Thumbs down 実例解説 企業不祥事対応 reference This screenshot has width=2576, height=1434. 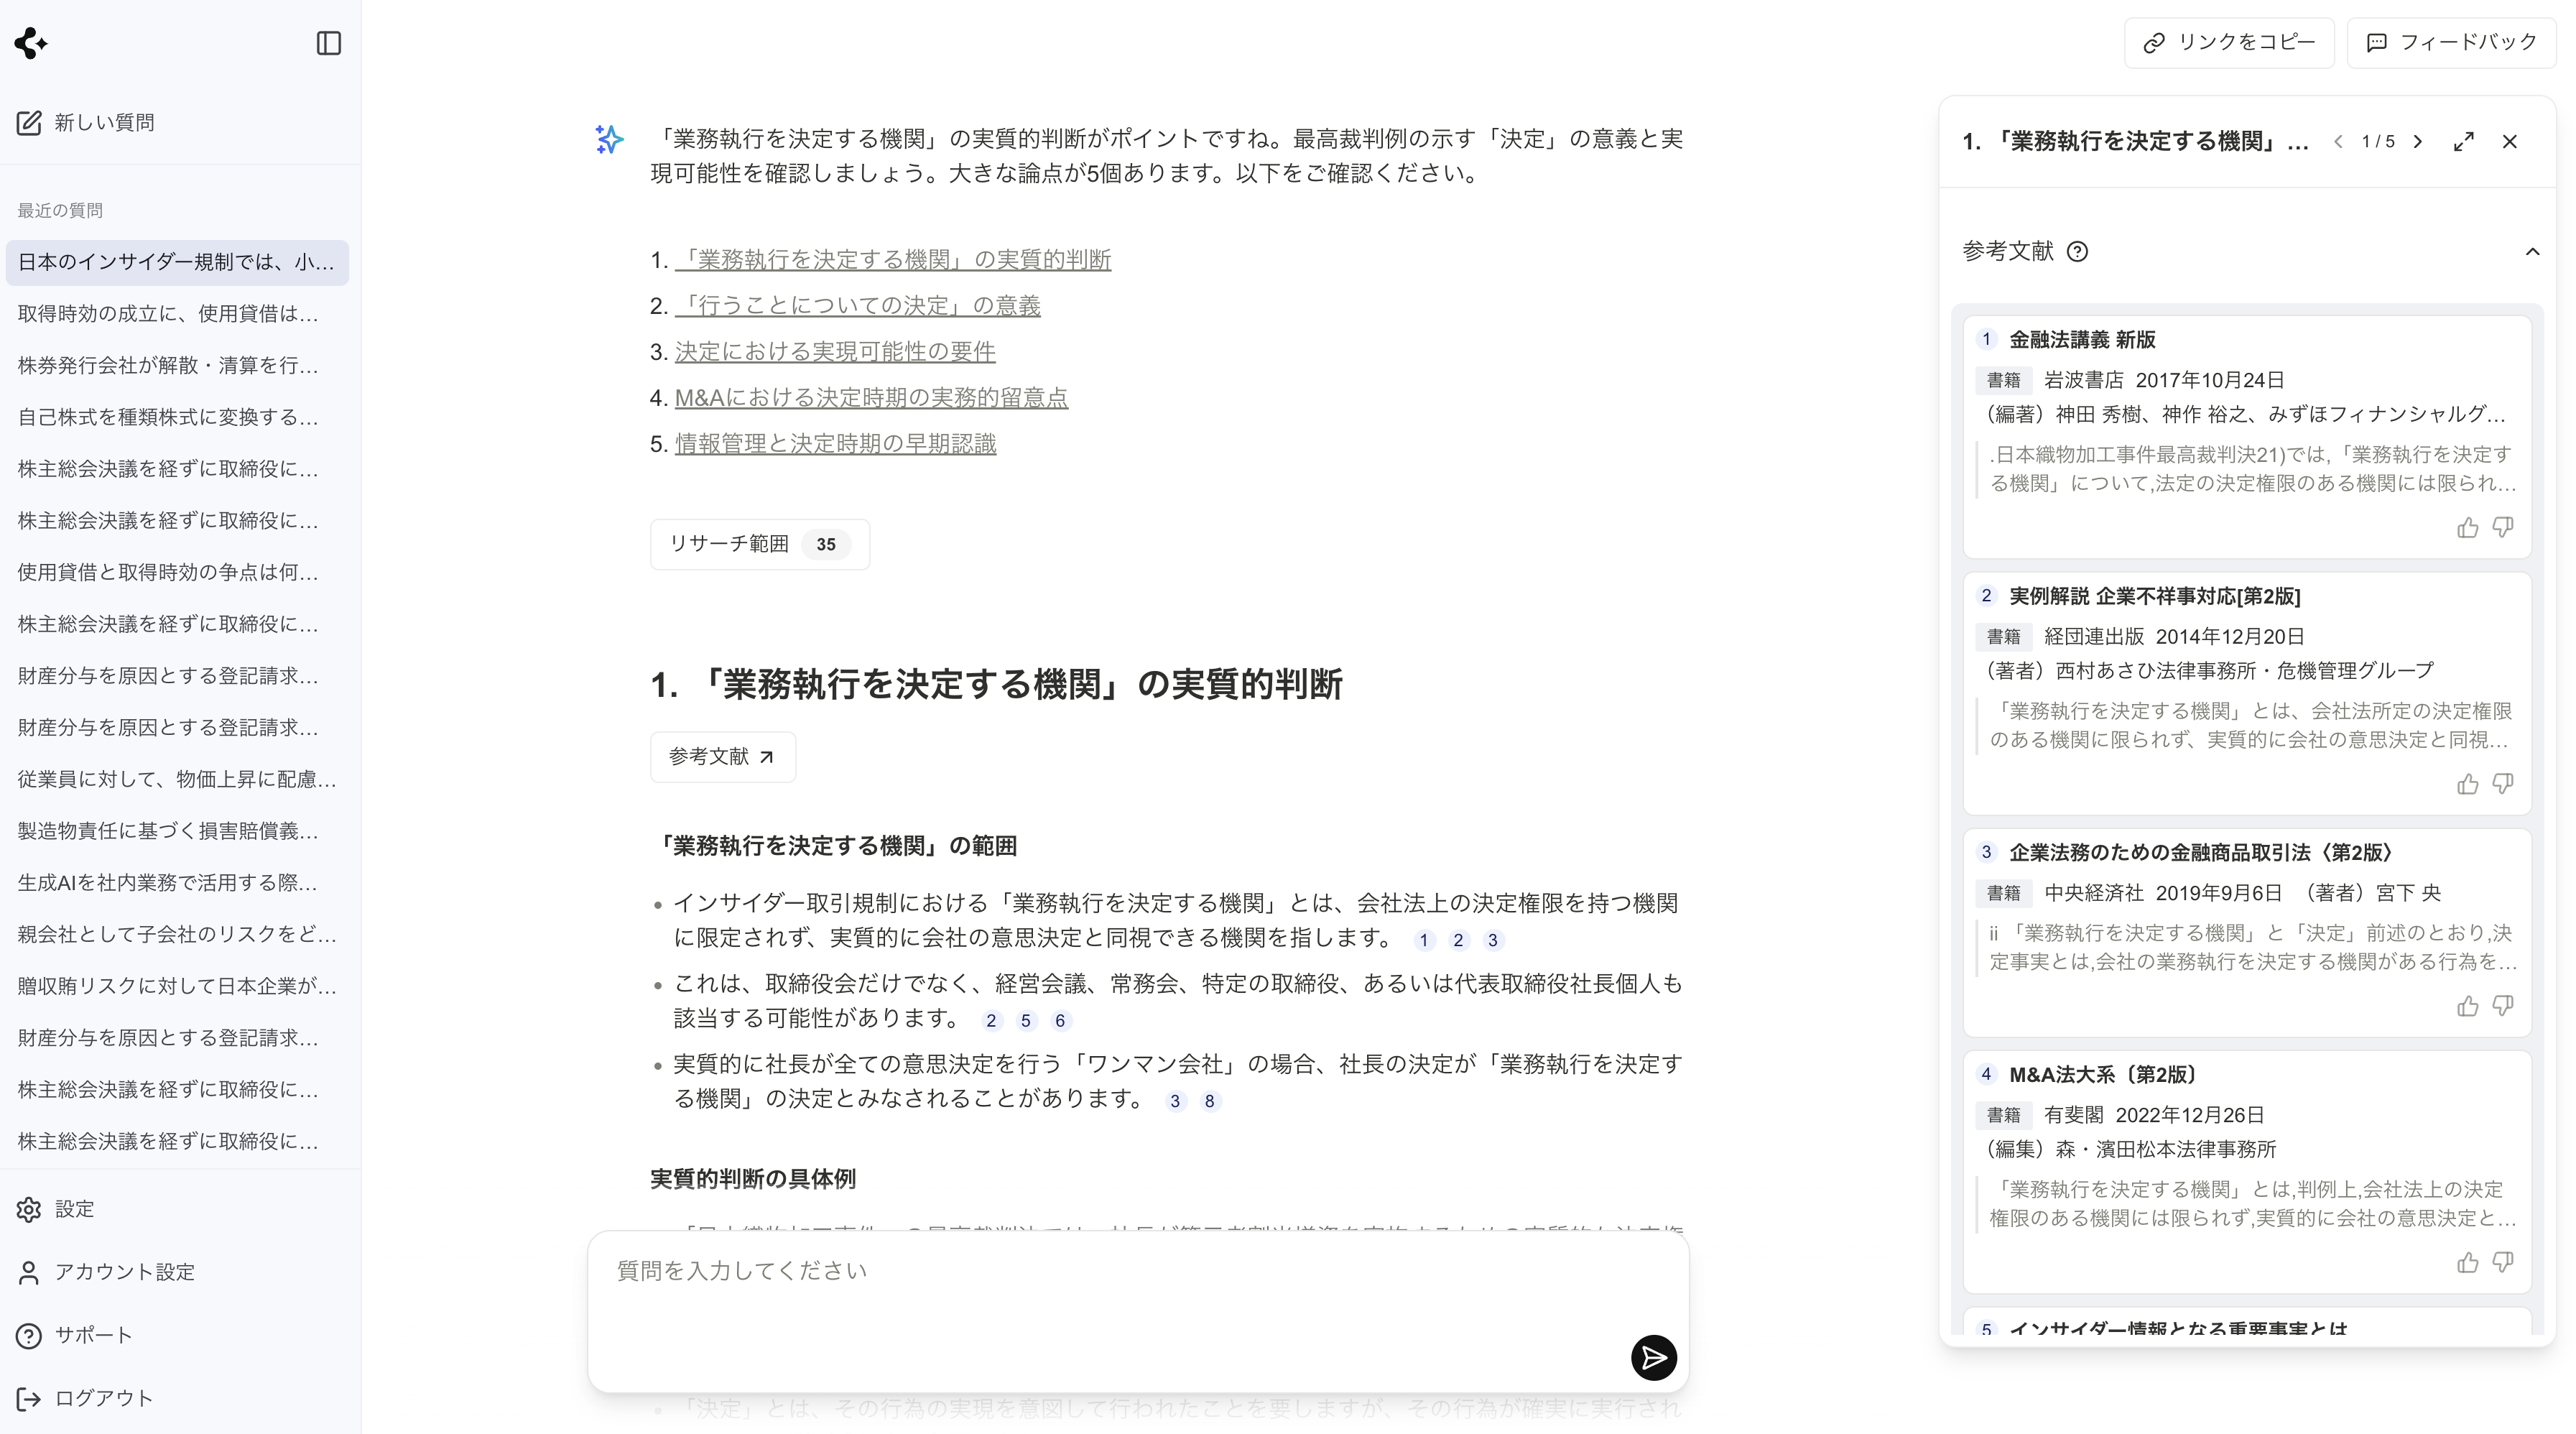coord(2503,784)
